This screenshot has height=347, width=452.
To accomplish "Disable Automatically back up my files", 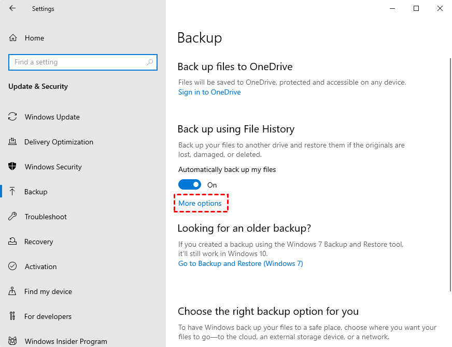I will pyautogui.click(x=189, y=184).
